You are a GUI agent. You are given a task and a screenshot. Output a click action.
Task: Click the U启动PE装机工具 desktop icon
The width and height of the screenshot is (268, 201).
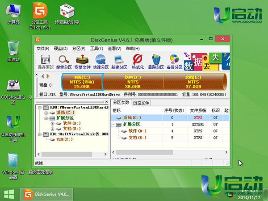(13, 129)
